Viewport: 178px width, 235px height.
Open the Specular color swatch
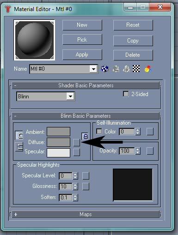58,153
